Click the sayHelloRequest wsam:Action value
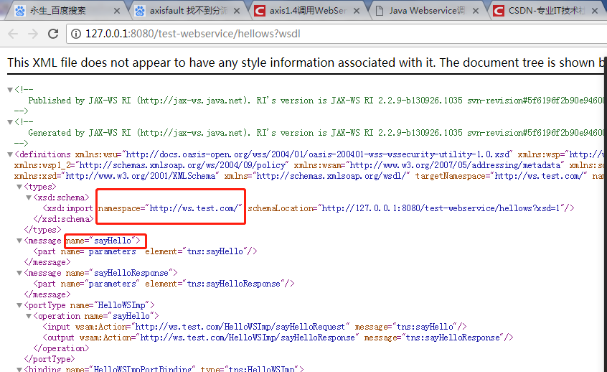Image resolution: width=607 pixels, height=372 pixels. tap(240, 327)
